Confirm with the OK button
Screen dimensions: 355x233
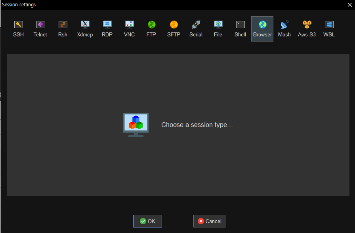click(x=147, y=221)
